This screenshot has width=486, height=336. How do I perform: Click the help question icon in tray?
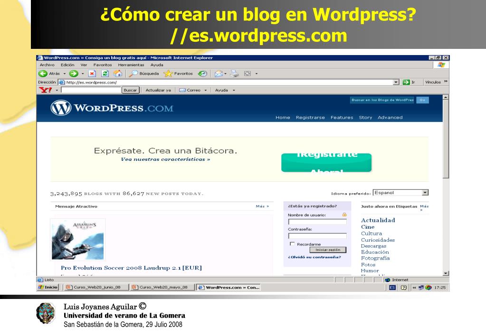403,288
